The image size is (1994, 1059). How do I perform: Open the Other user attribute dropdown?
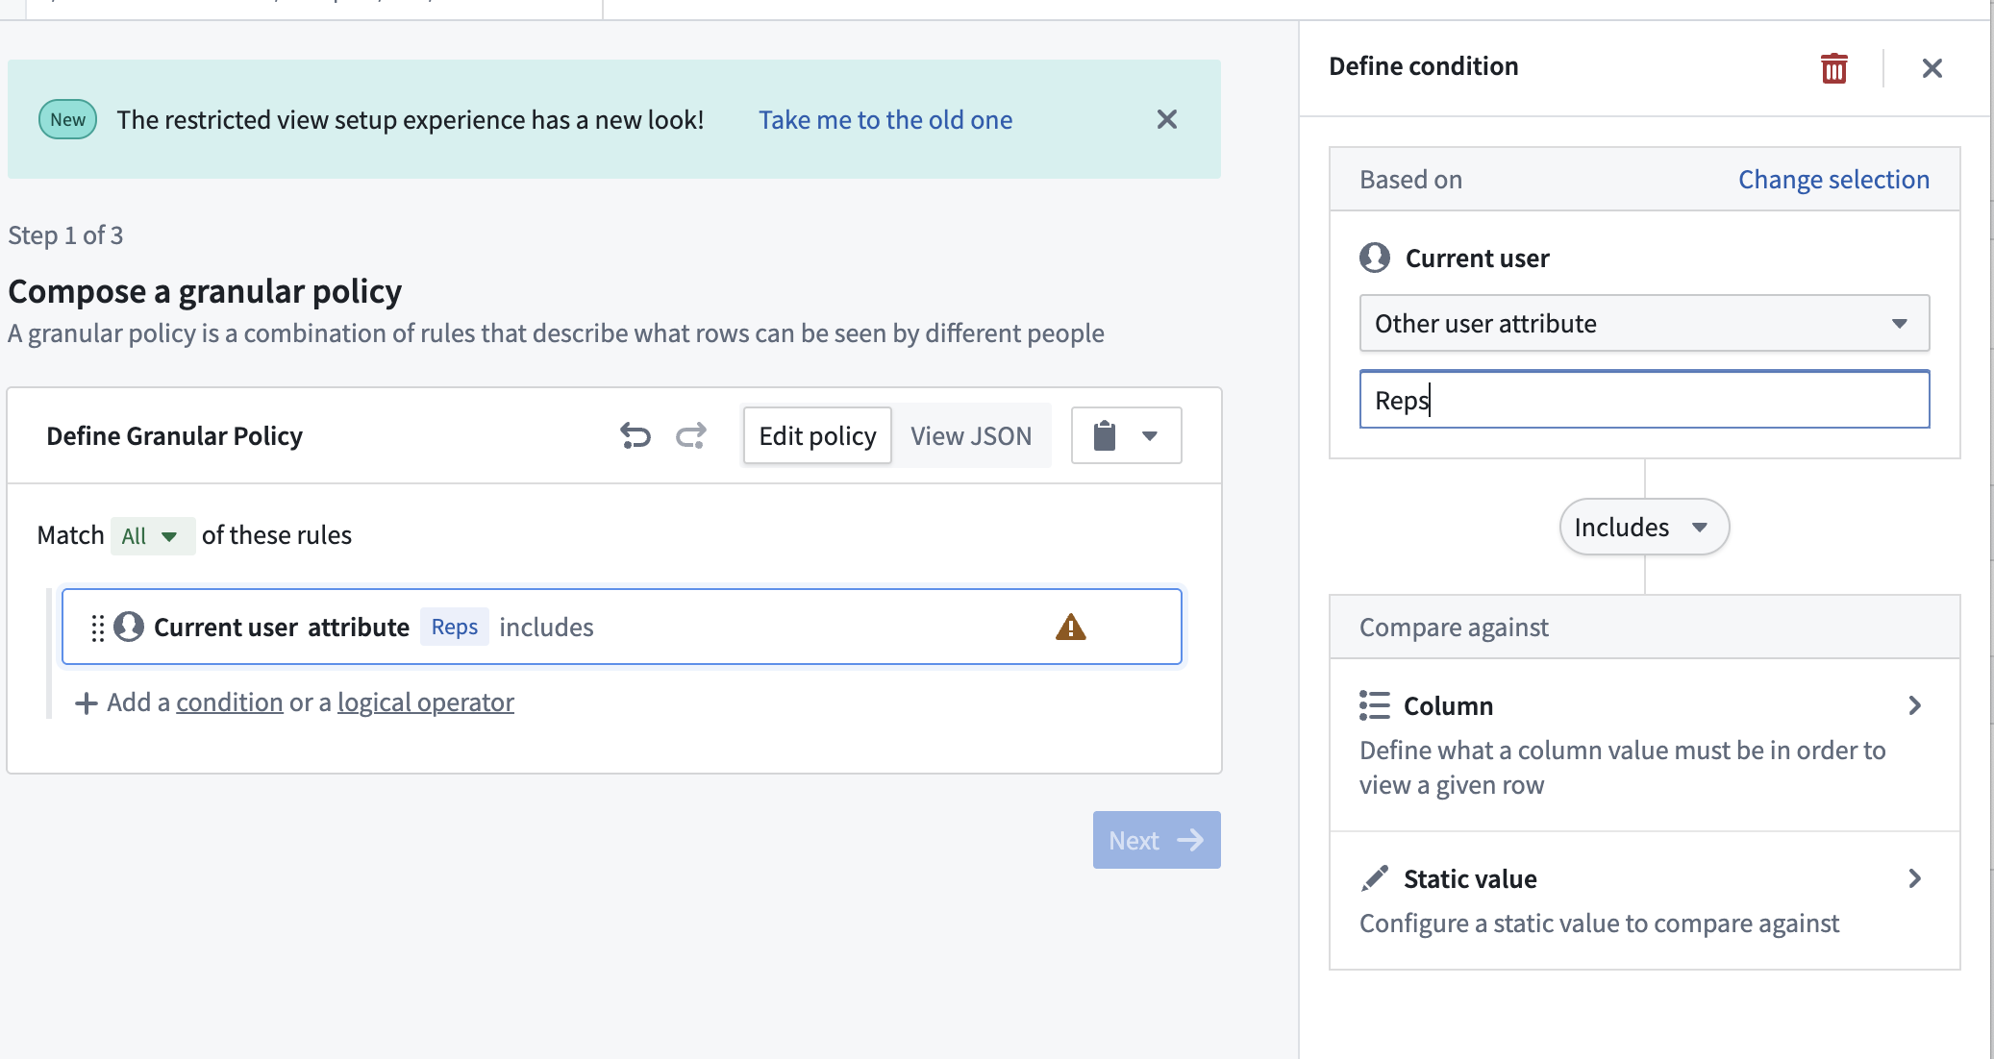click(1643, 324)
